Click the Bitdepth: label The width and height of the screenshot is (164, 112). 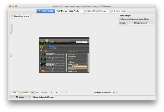click(123, 23)
